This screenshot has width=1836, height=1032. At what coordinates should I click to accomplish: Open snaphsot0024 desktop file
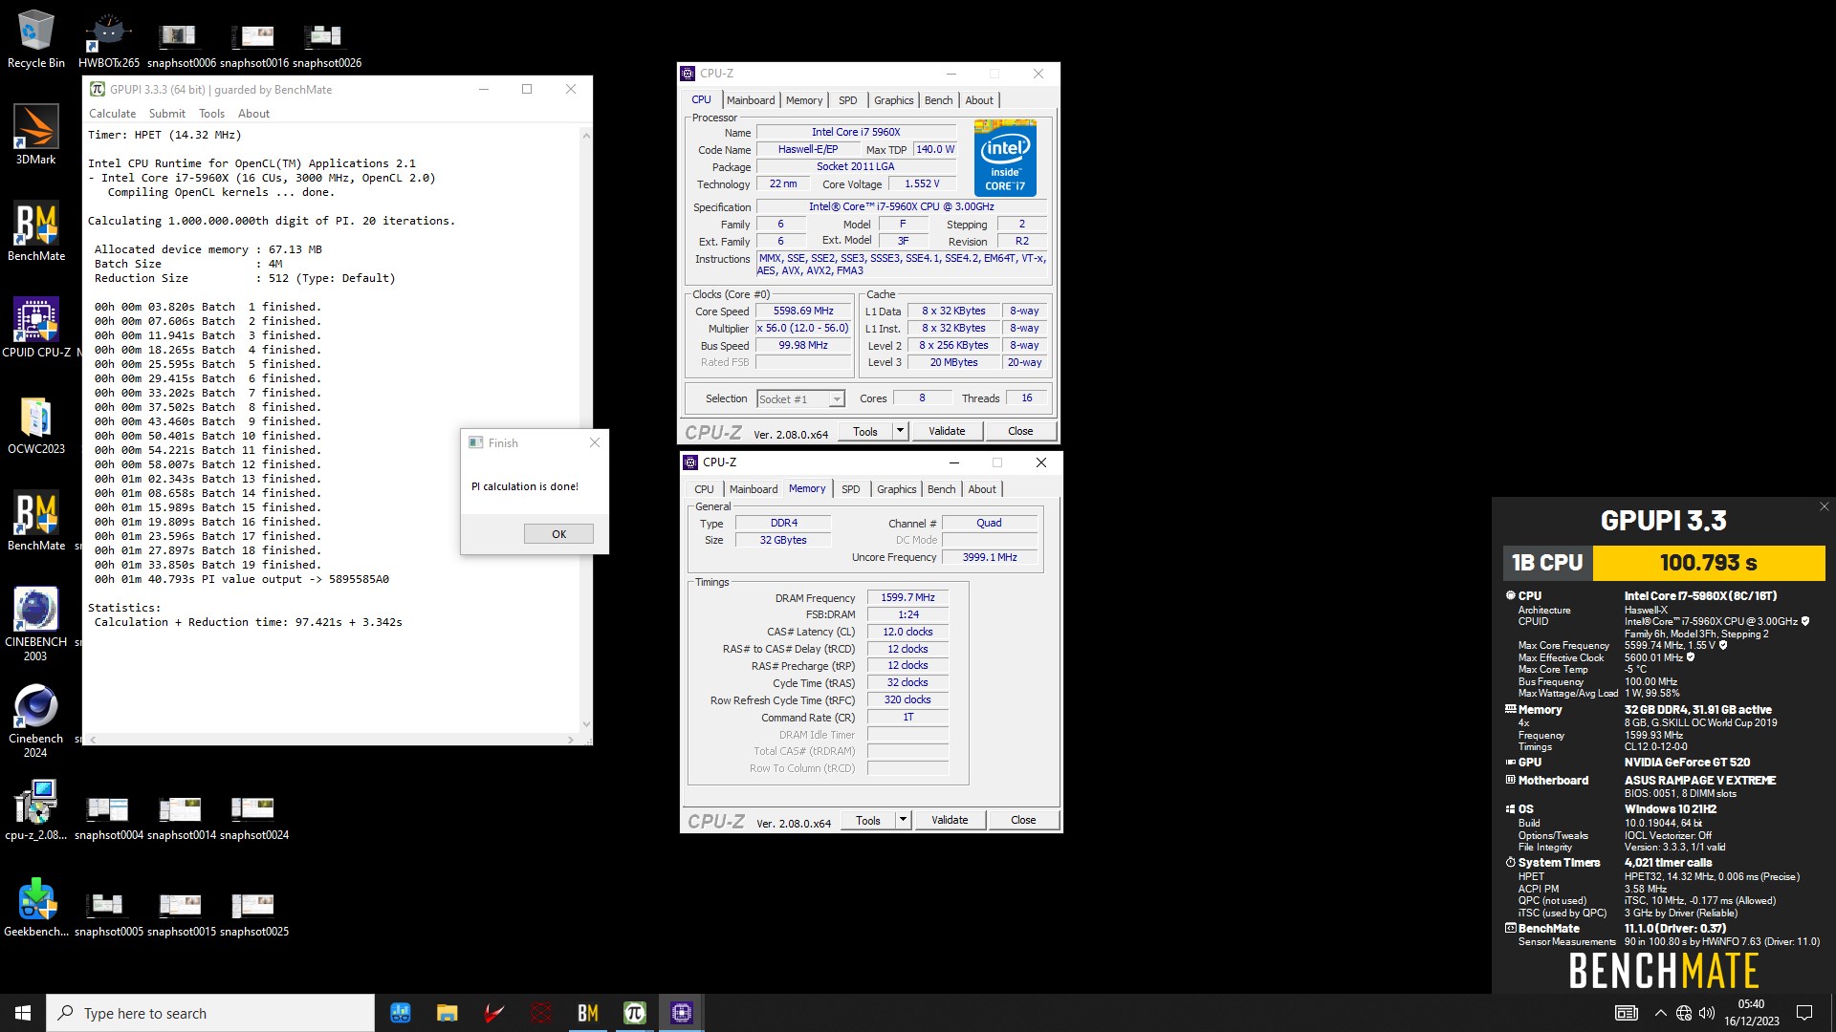pyautogui.click(x=253, y=817)
